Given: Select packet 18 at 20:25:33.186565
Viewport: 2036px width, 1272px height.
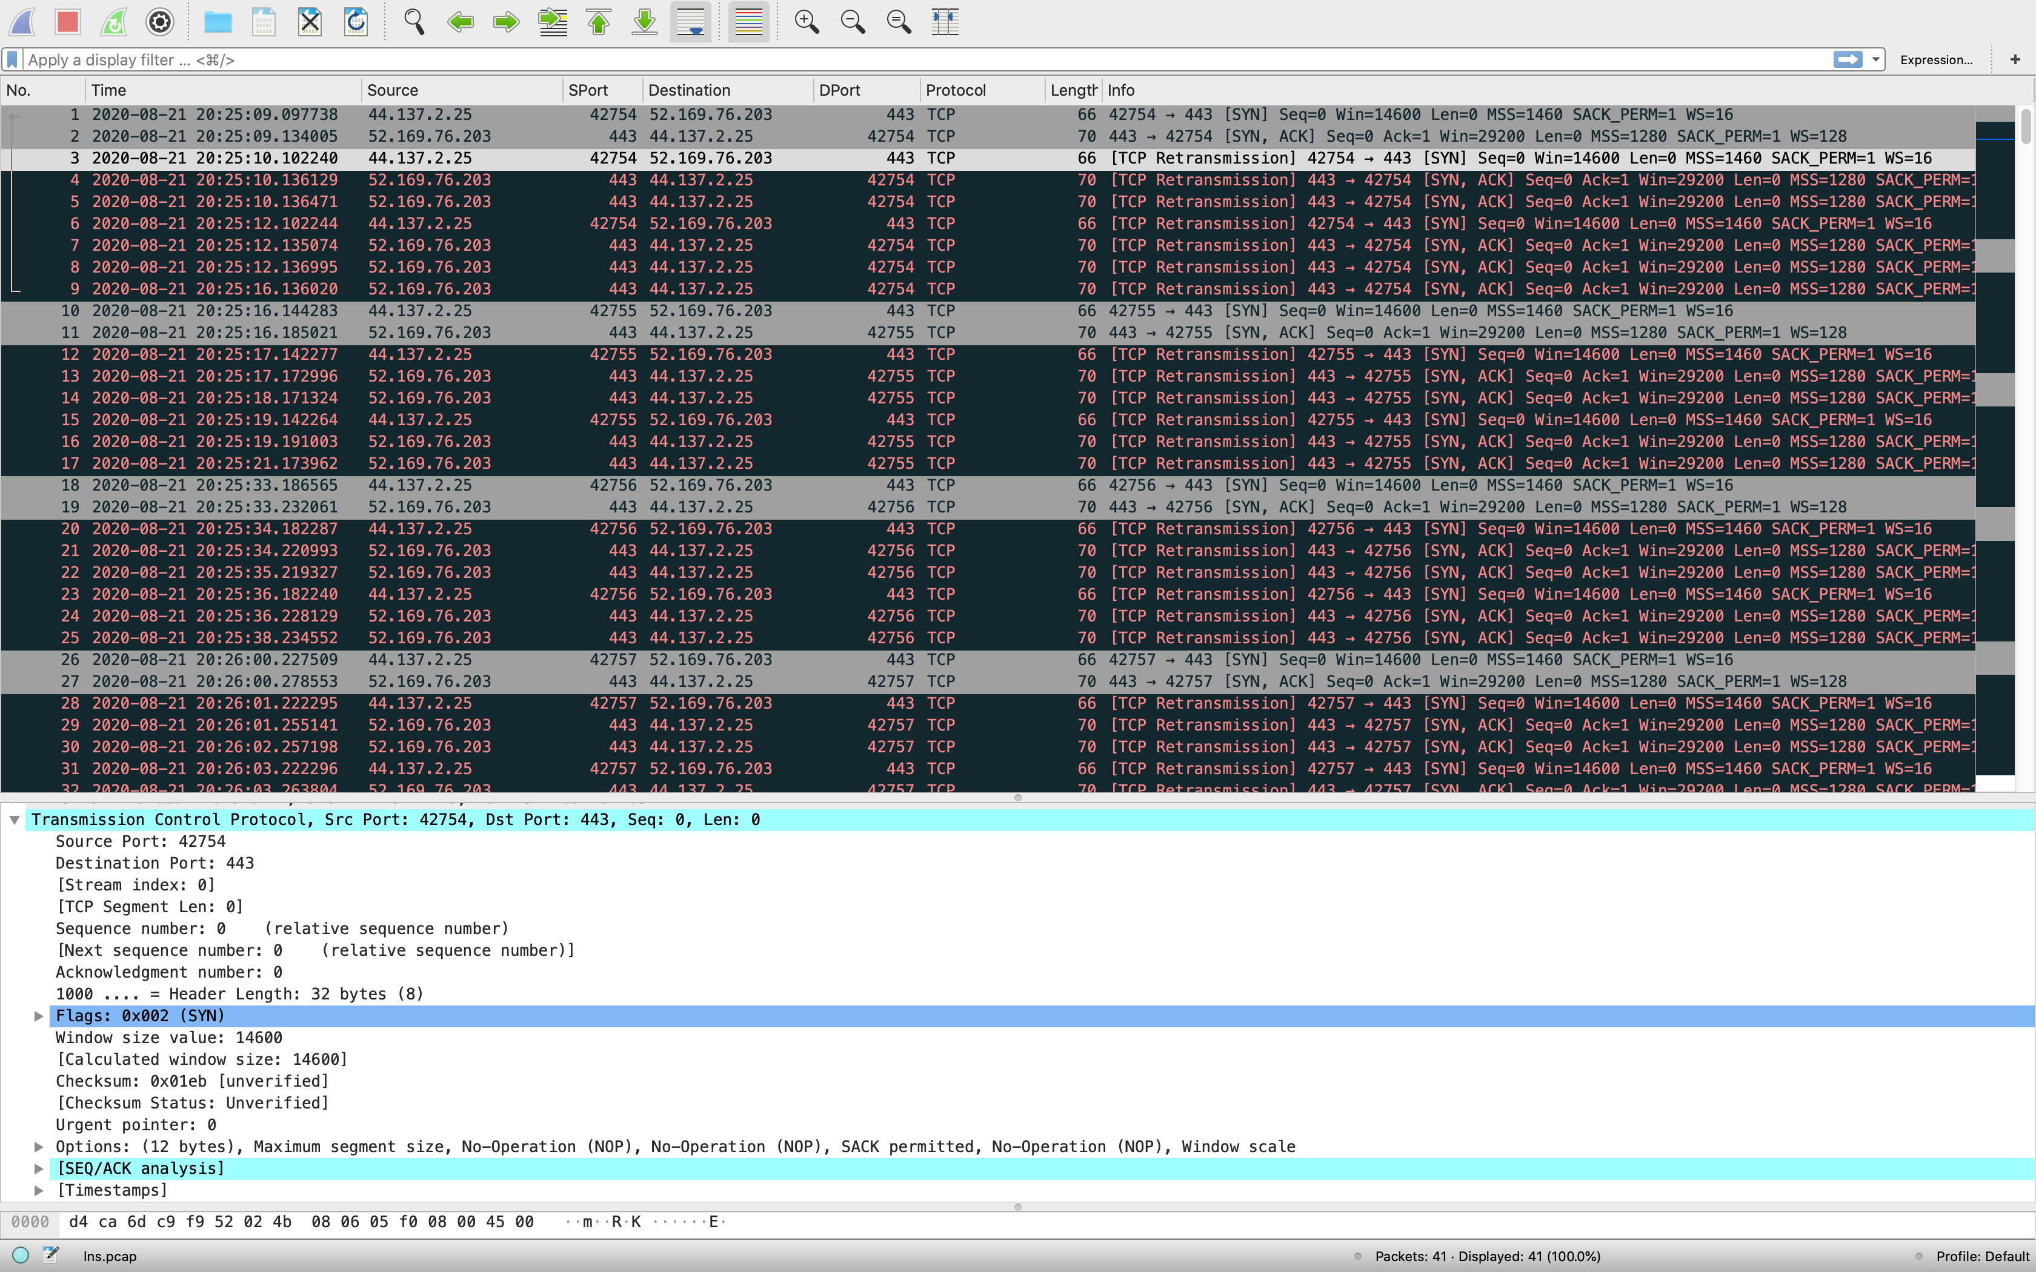Looking at the screenshot, I should [988, 485].
